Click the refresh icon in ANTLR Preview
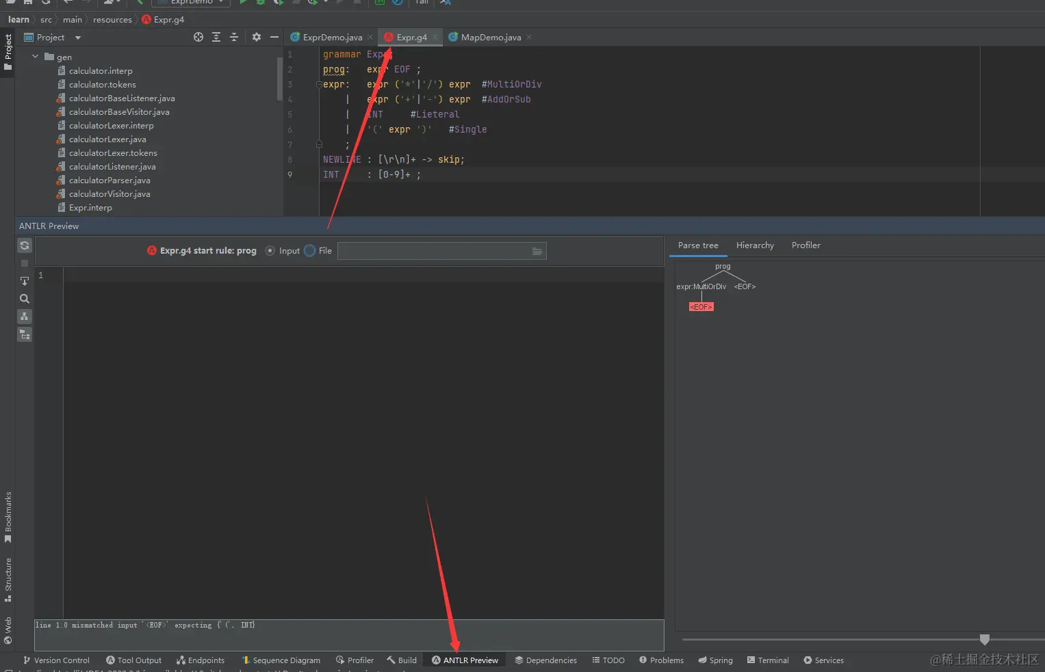 point(25,245)
